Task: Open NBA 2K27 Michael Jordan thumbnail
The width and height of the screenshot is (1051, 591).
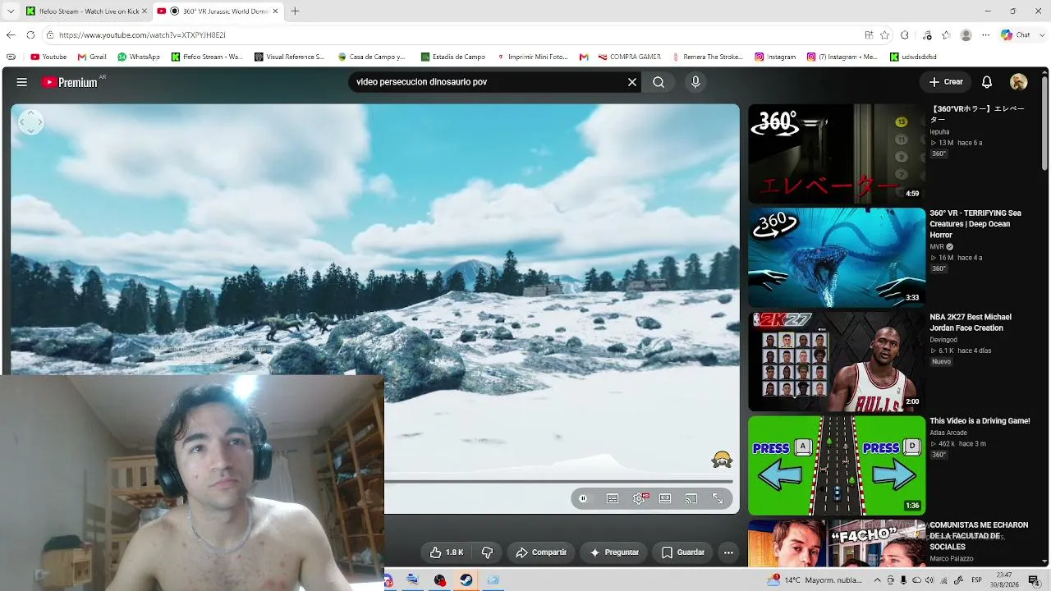Action: coord(837,361)
